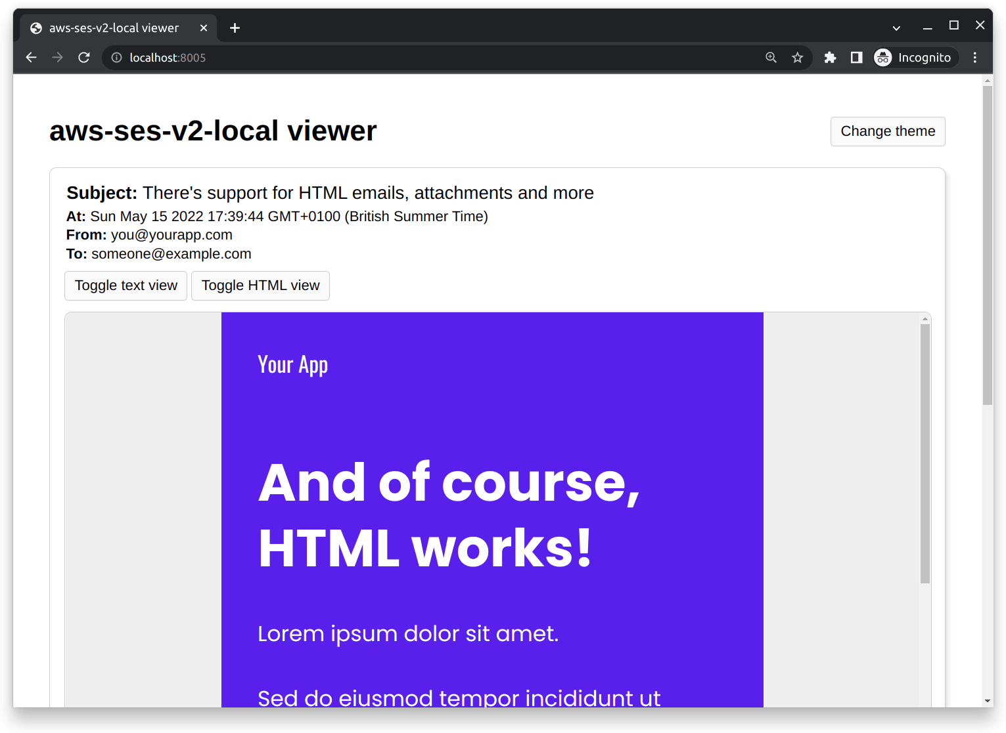Reload the page with refresh icon

[84, 58]
